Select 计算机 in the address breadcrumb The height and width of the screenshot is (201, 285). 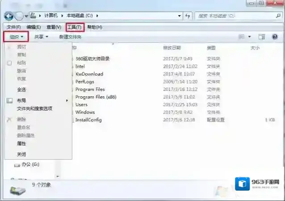pos(51,16)
